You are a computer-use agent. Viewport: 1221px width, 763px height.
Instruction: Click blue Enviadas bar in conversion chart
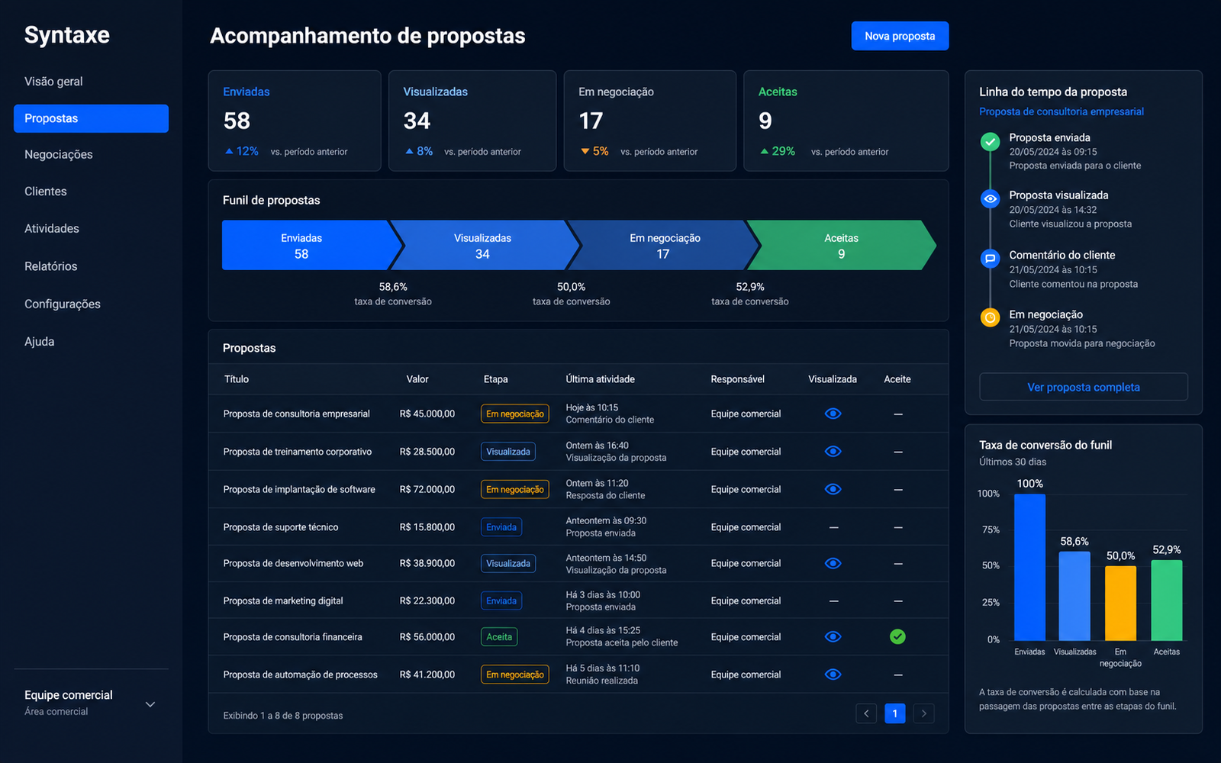click(x=1029, y=567)
